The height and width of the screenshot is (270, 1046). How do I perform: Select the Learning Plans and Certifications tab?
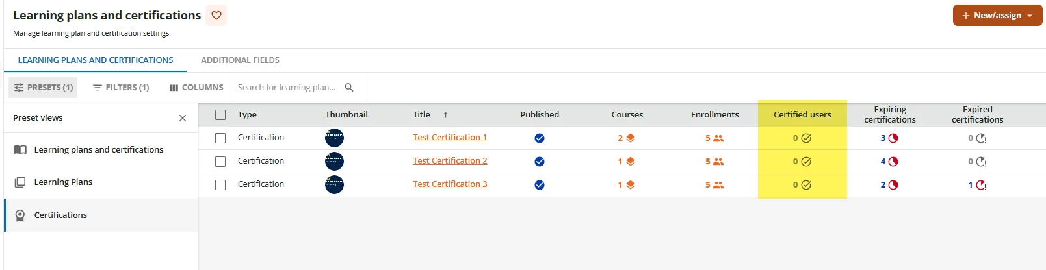pyautogui.click(x=96, y=60)
